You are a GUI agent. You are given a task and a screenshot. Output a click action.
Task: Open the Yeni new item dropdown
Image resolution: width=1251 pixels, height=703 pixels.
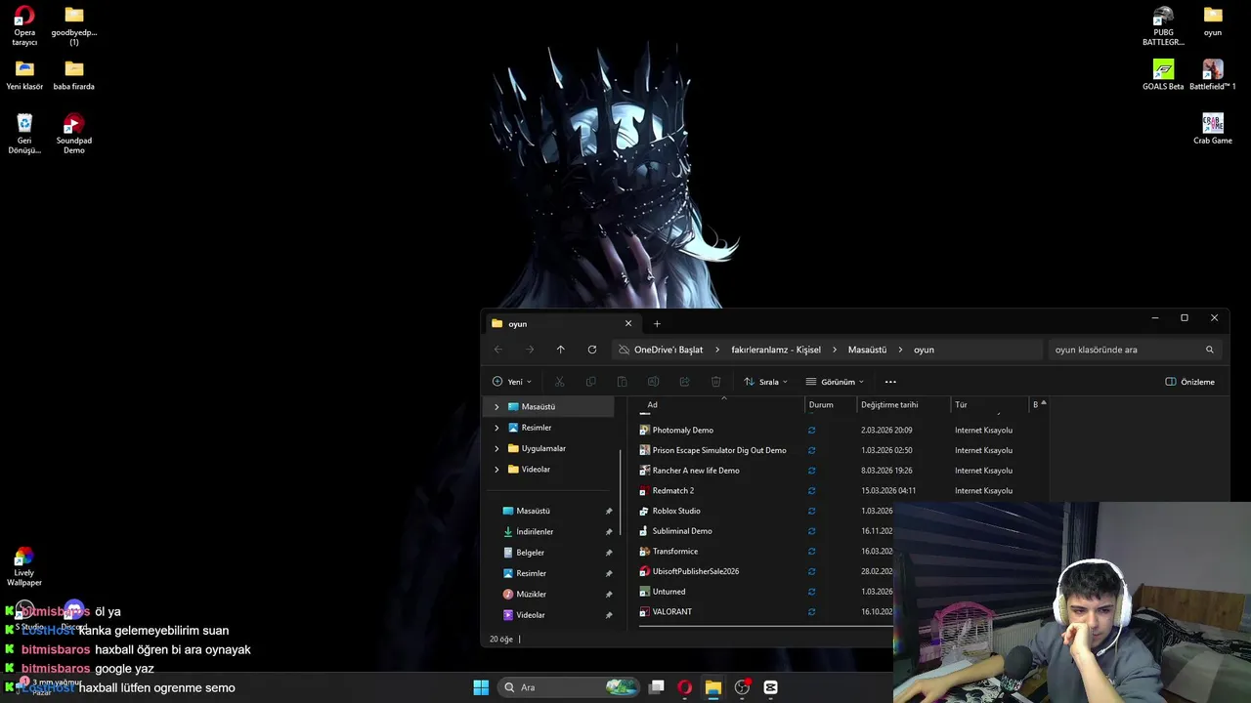[512, 382]
